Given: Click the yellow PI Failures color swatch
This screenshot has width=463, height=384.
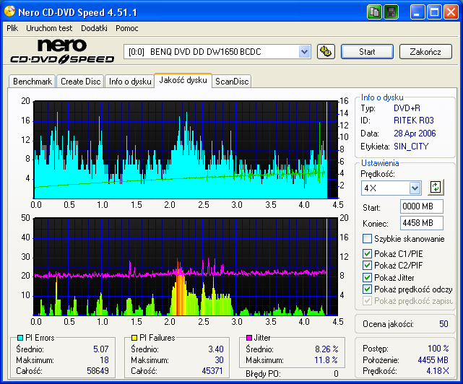Looking at the screenshot, I should 134,338.
